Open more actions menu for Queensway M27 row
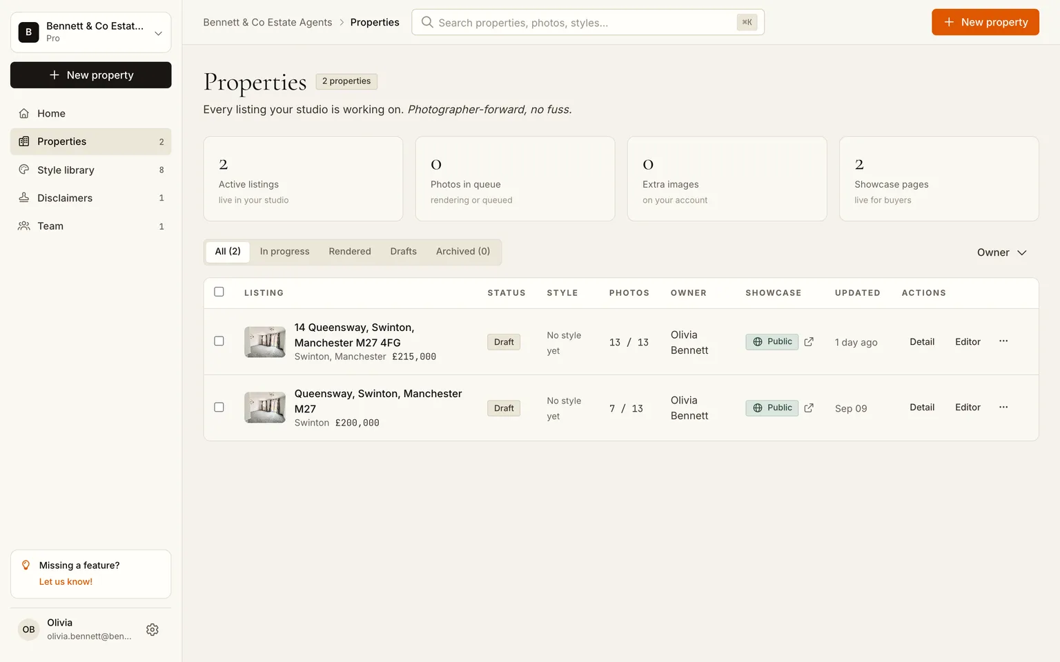Image resolution: width=1060 pixels, height=662 pixels. 1003,408
